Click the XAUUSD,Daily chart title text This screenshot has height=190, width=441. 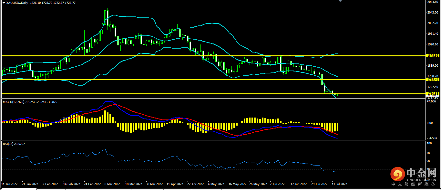(x=17, y=3)
